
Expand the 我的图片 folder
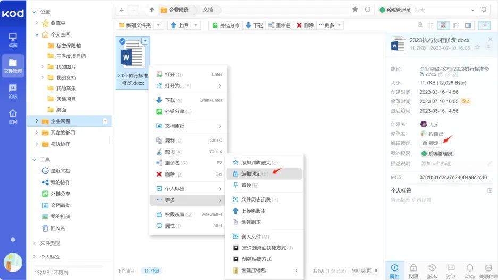pos(43,66)
